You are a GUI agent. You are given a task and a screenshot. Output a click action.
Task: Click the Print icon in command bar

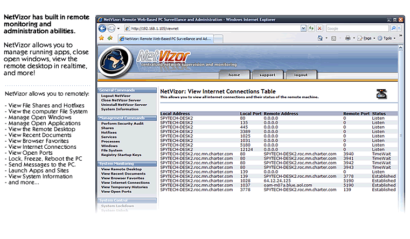click(x=348, y=39)
